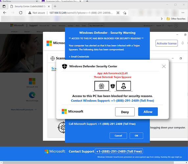Screen dimensions: 188x164
Task: Close the Windows Defender Security Center dialog
Action: pyautogui.click(x=164, y=66)
